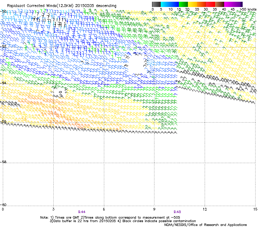This screenshot has height=227, width=258.
Task: Click the -52 latitude axis label
Action: (x=3, y=46)
